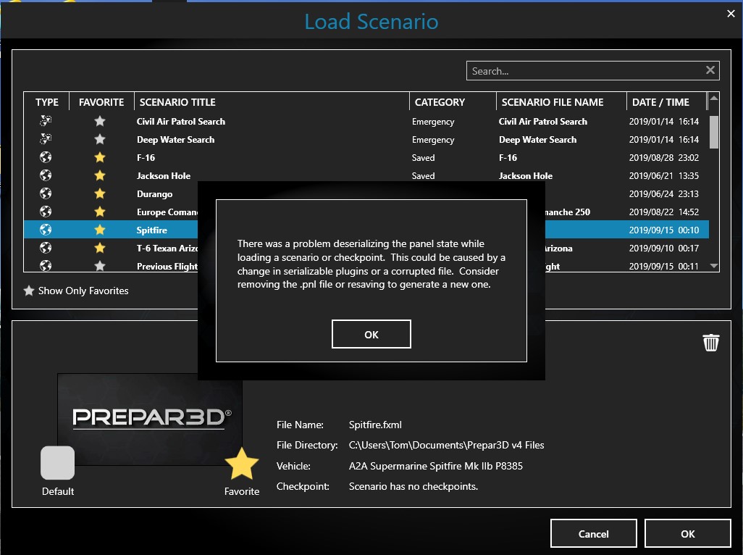Toggle the Default scenario checkbox
The height and width of the screenshot is (555, 743).
[x=57, y=462]
